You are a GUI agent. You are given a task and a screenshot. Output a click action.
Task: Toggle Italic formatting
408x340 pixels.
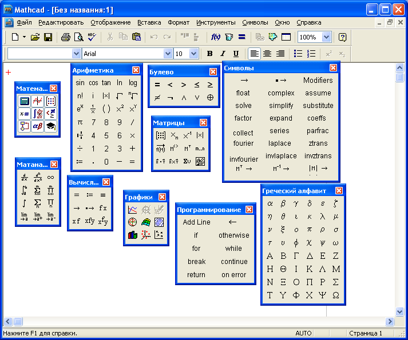point(223,54)
